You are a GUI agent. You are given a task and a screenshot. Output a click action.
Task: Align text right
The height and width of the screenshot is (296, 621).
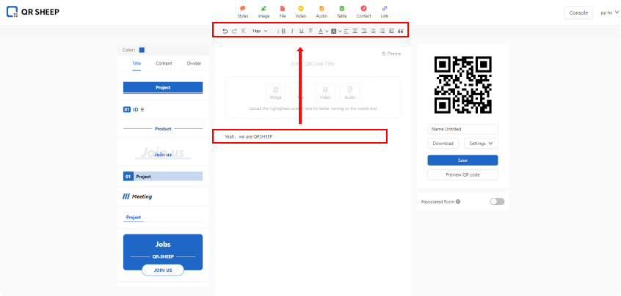click(364, 32)
